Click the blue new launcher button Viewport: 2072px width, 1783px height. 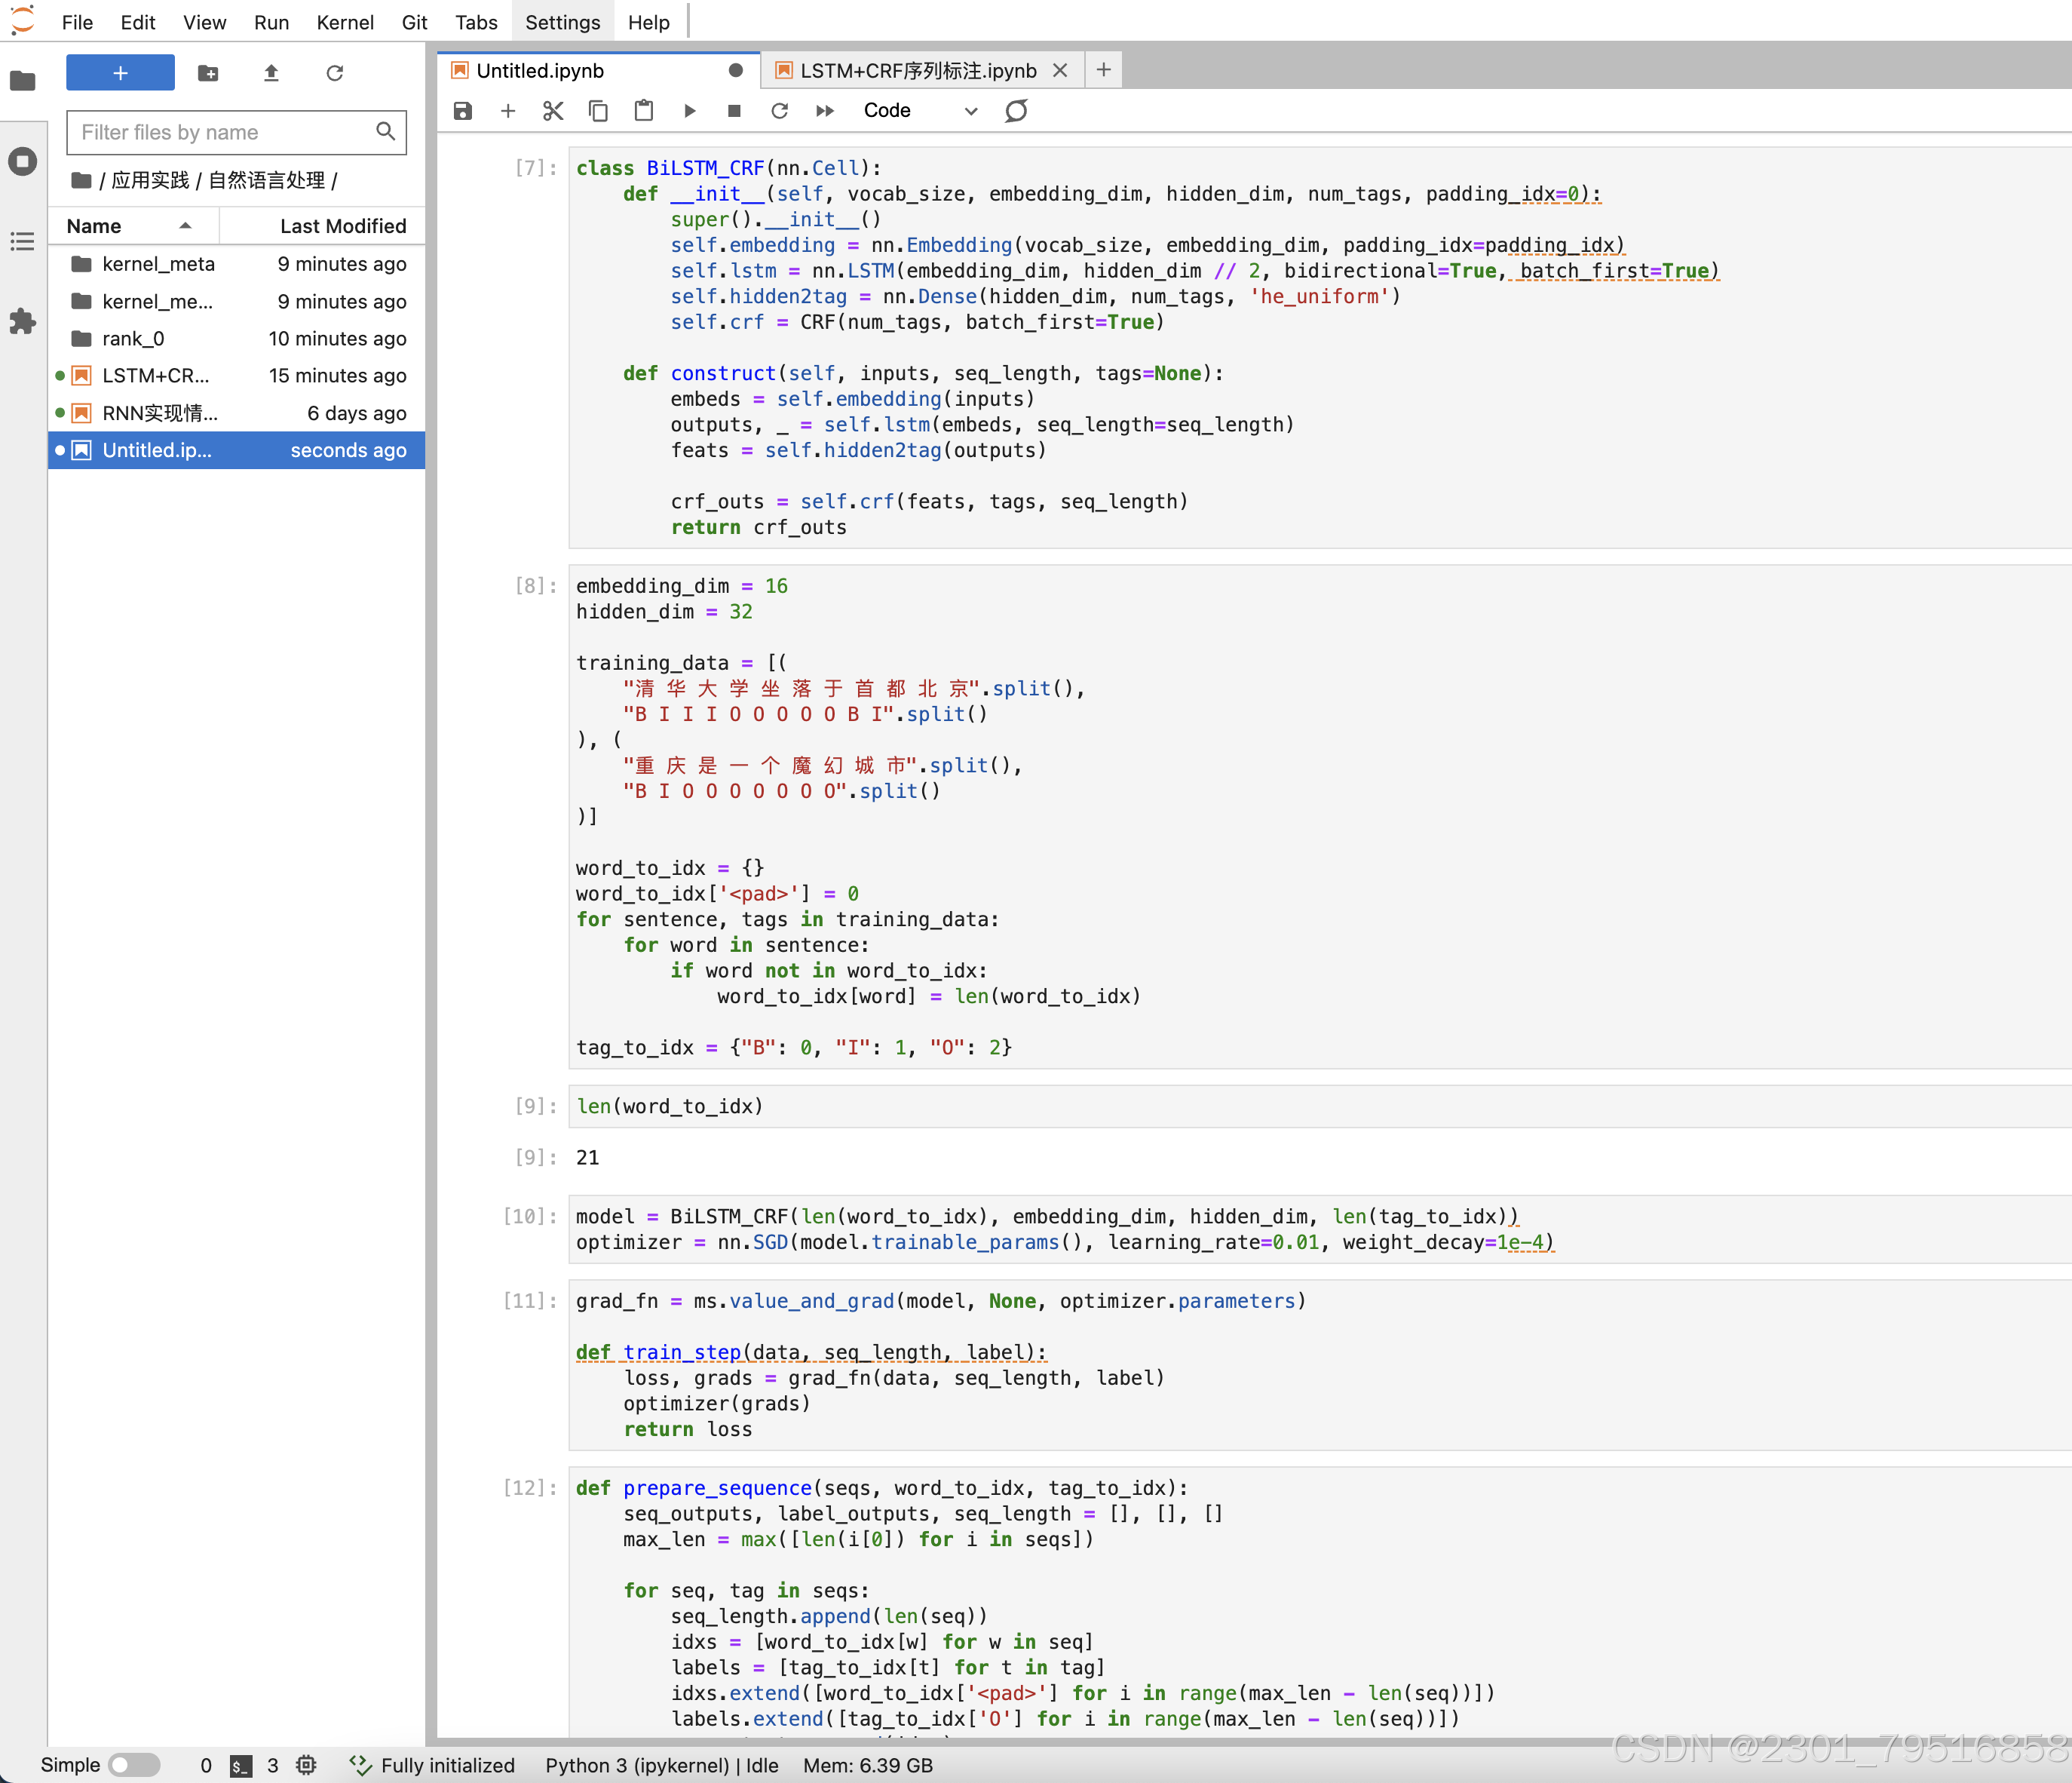(120, 73)
